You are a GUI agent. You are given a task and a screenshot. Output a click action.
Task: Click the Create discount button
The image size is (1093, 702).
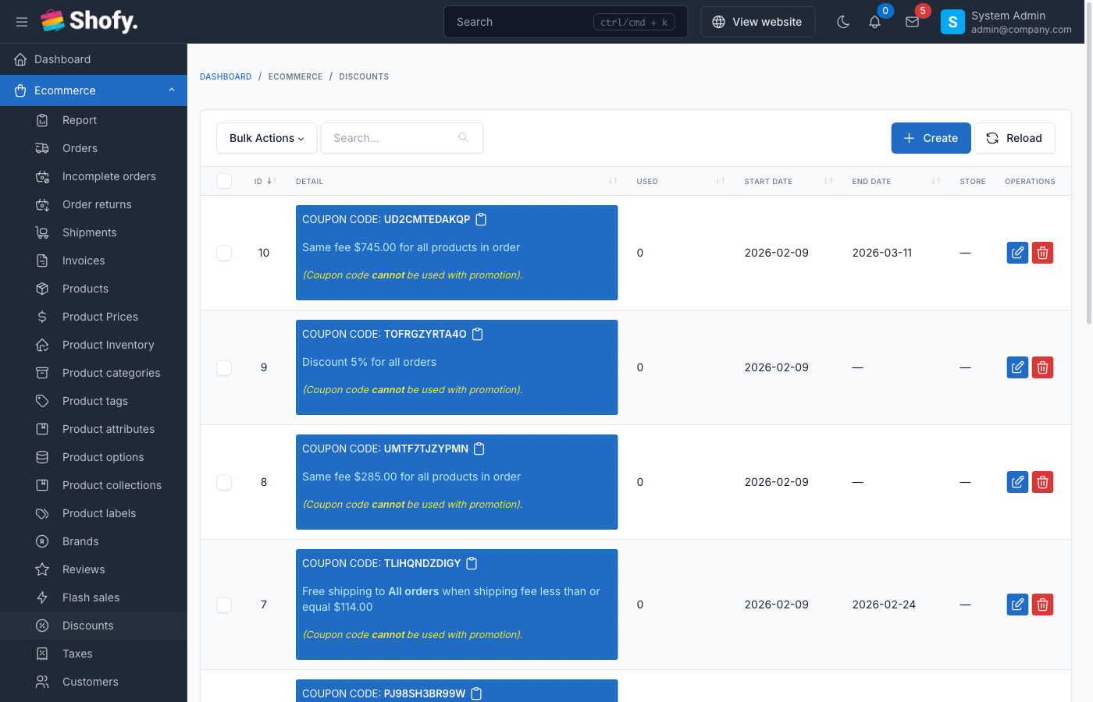tap(931, 138)
